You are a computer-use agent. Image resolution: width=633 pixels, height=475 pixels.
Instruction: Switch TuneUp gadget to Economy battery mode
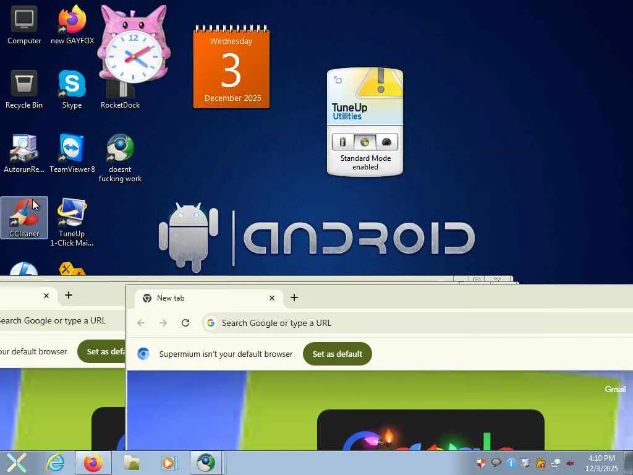pos(342,142)
